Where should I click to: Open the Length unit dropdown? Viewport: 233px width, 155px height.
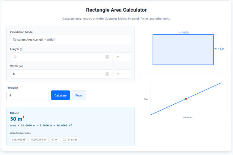[122, 57]
